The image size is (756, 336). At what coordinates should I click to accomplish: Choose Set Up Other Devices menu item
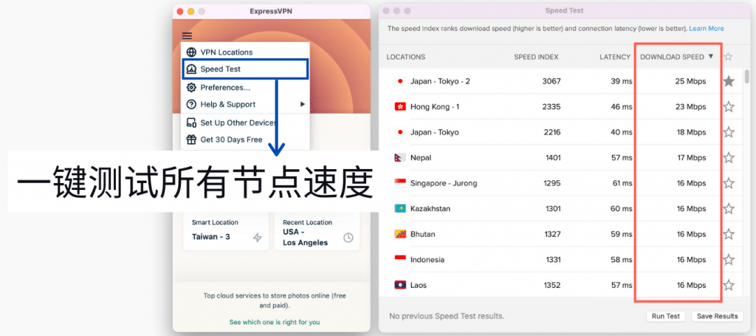[245, 123]
